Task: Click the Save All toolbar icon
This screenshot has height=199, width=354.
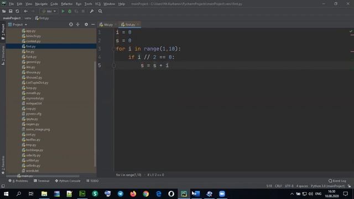Action: click(x=11, y=11)
